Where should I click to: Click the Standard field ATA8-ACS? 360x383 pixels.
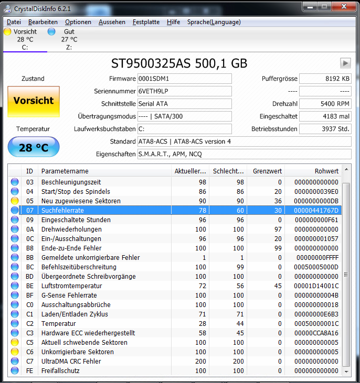click(x=244, y=141)
